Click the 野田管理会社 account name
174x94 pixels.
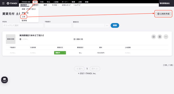coord(165,3)
